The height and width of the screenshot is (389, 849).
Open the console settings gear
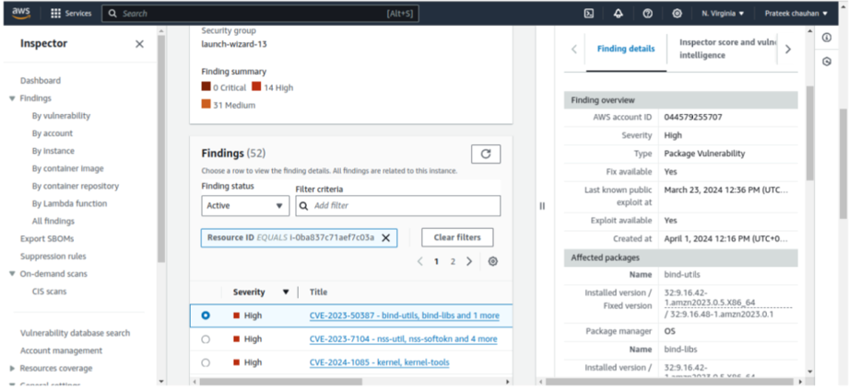tap(677, 14)
